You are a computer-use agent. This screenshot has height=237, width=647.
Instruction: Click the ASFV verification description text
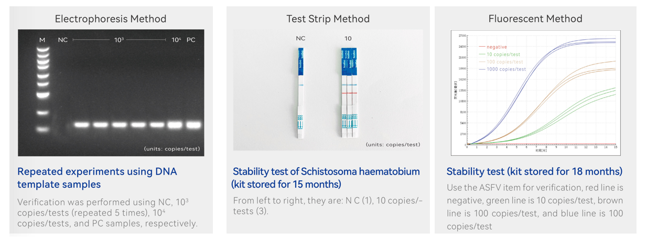tap(535, 207)
